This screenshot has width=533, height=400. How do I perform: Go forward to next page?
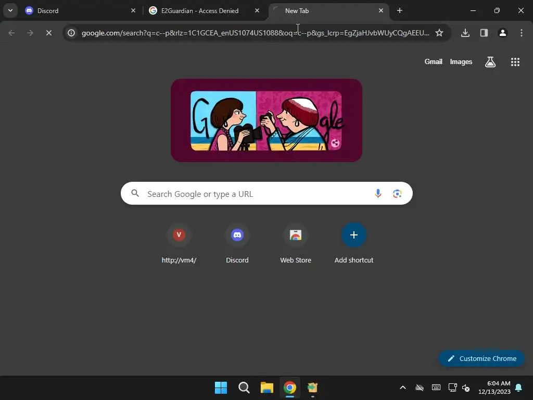[x=30, y=33]
